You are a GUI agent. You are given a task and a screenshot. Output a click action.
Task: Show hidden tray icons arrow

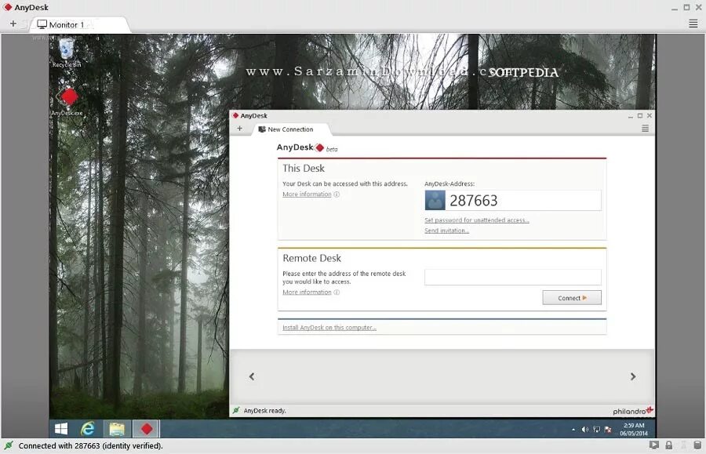click(x=573, y=430)
